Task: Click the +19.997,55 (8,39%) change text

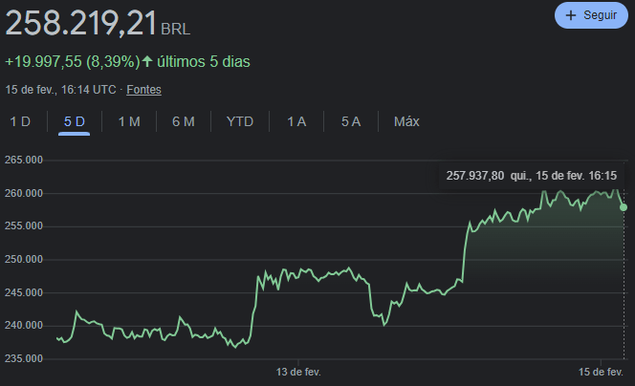Action: [x=72, y=62]
